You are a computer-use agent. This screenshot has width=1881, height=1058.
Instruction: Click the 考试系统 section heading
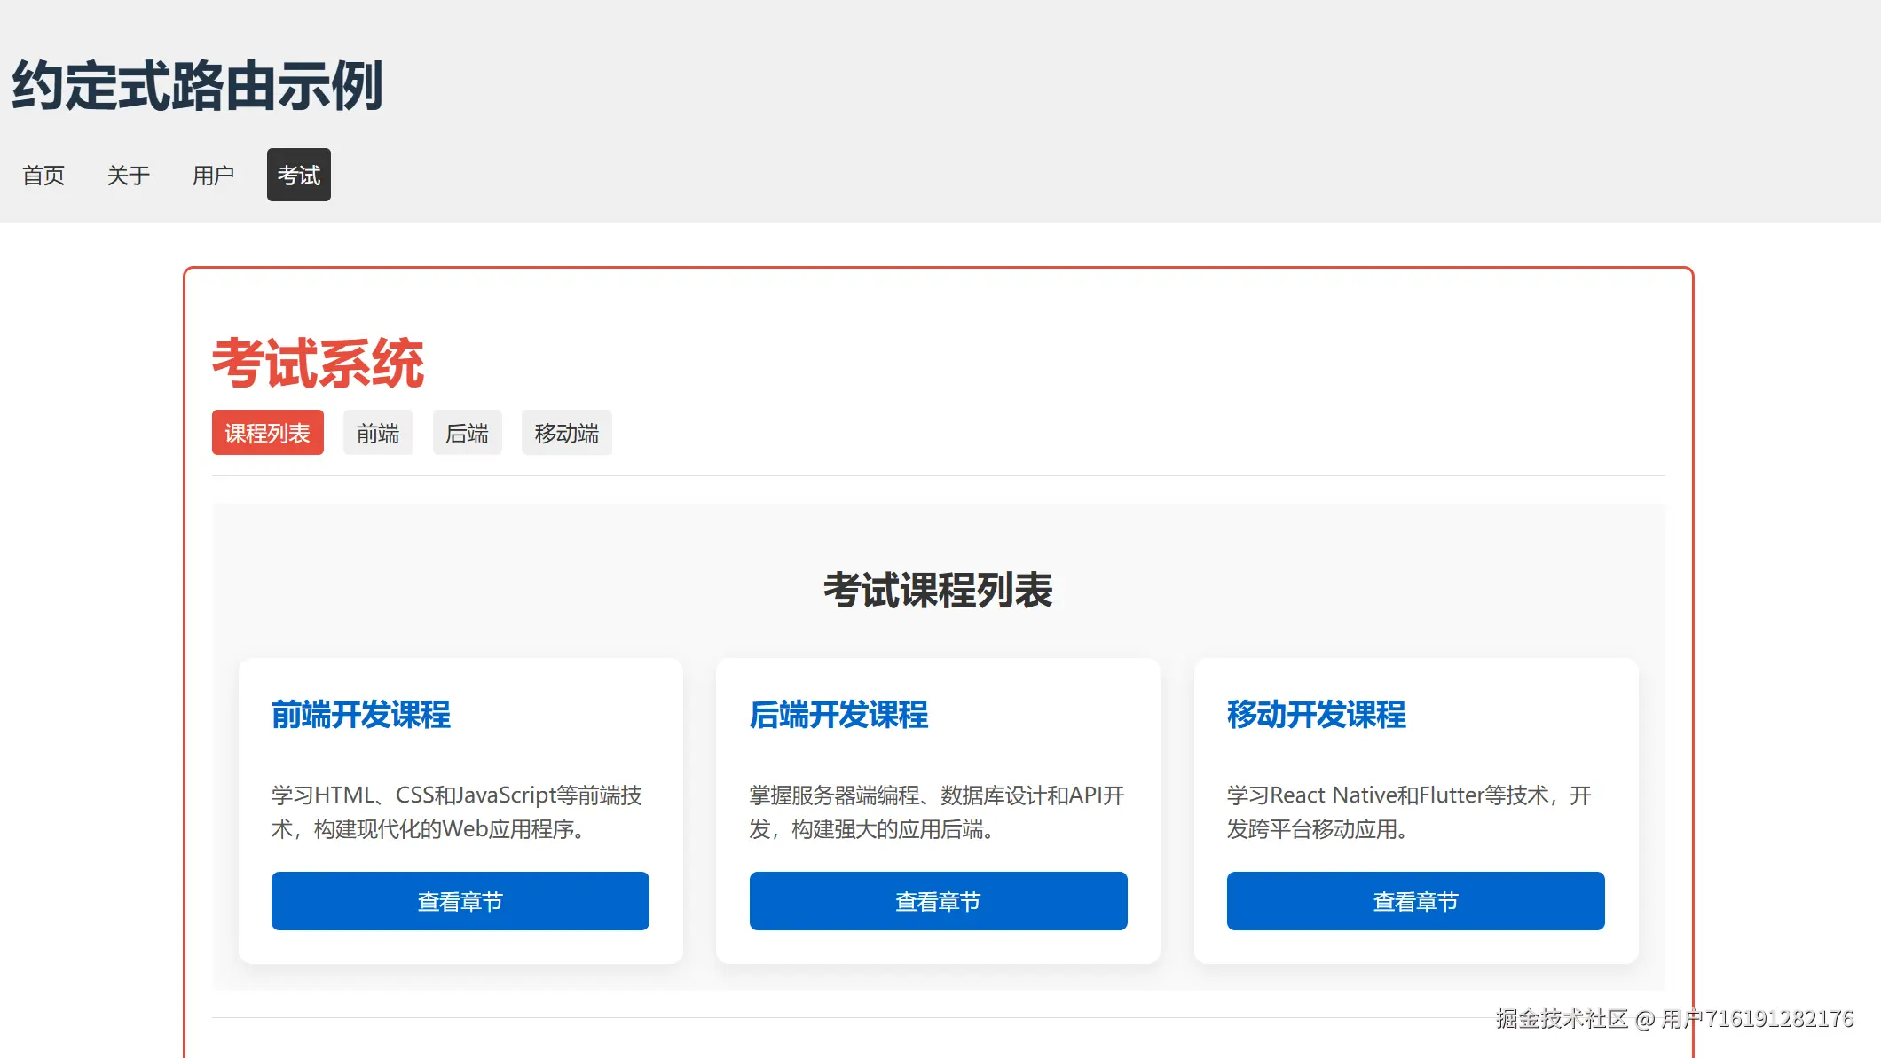(317, 362)
